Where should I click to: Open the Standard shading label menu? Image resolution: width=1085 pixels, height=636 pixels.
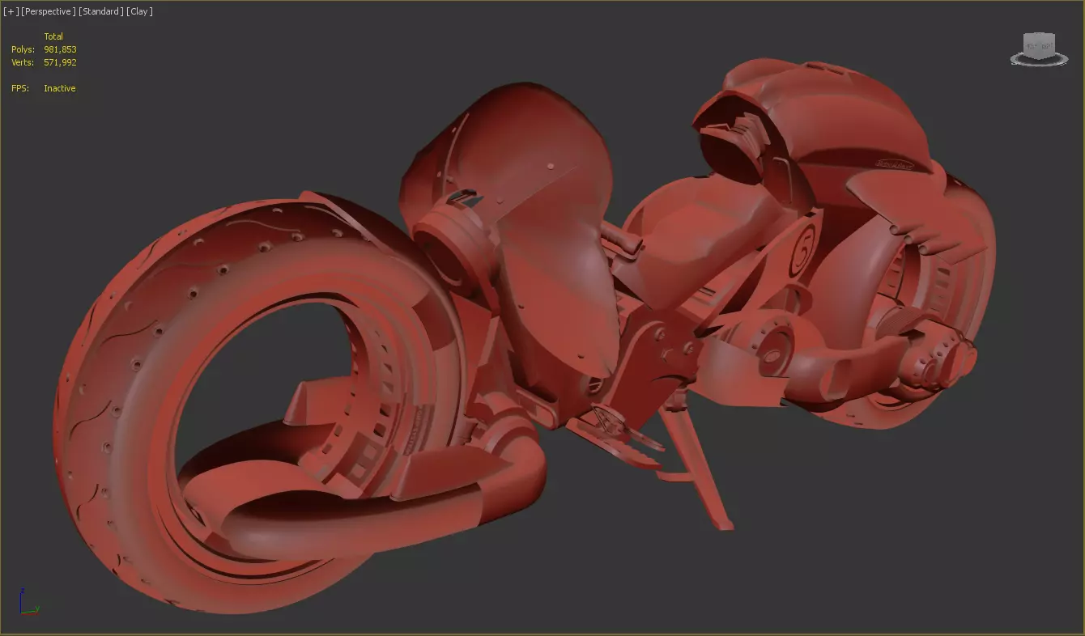pyautogui.click(x=101, y=11)
